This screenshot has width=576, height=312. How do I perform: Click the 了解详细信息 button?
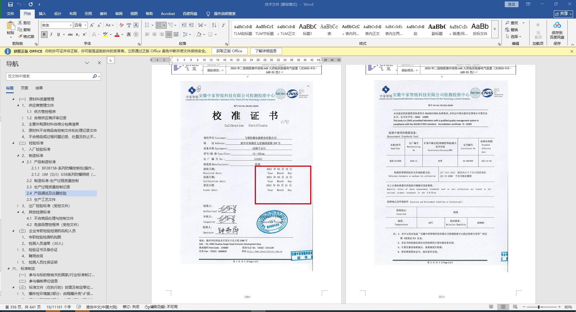point(266,51)
